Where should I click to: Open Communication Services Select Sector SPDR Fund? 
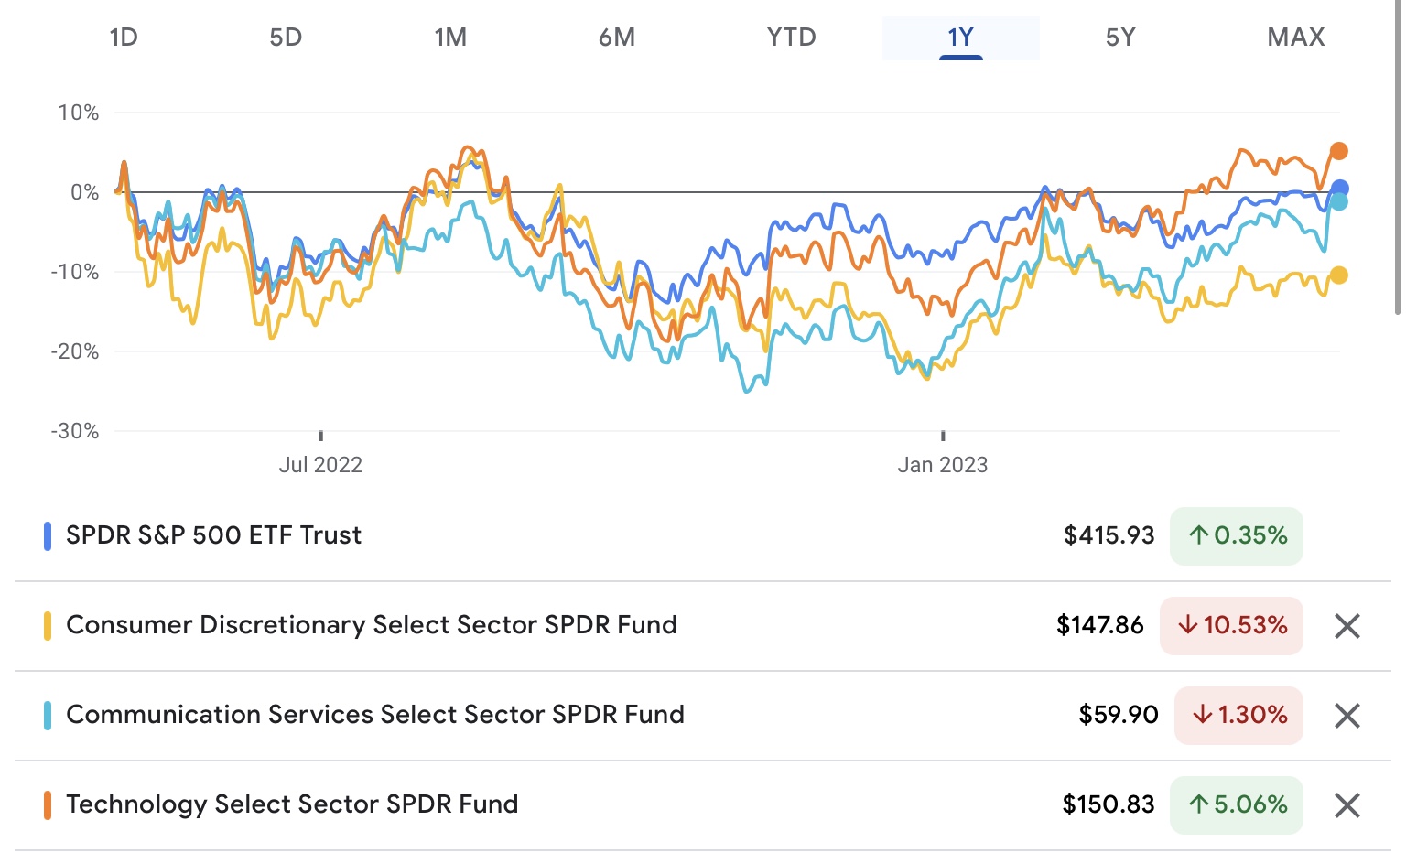tap(375, 715)
